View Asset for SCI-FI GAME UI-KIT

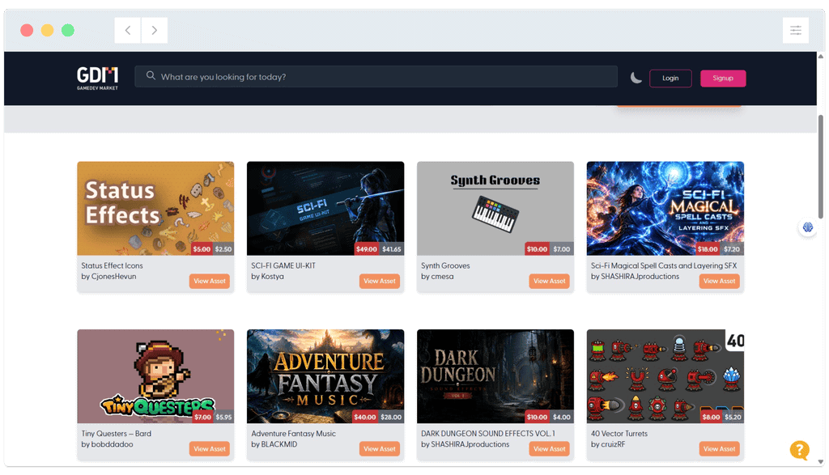click(380, 281)
